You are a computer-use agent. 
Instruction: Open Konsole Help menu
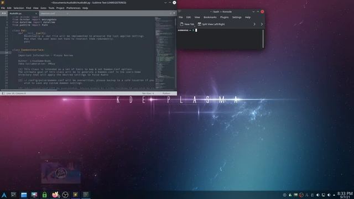click(x=248, y=17)
